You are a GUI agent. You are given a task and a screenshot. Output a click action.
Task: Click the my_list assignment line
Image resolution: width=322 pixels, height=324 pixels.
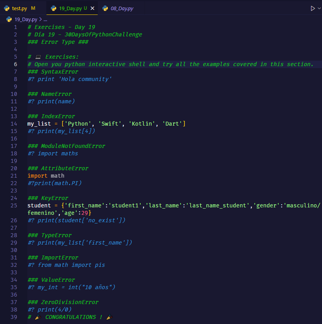click(x=107, y=124)
